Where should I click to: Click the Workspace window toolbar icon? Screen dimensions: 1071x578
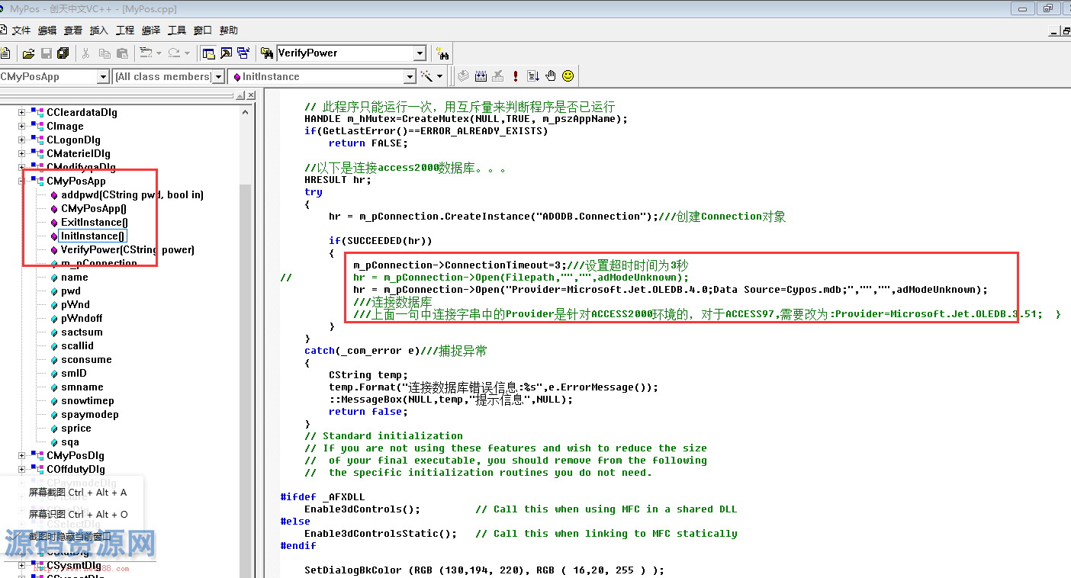[208, 53]
